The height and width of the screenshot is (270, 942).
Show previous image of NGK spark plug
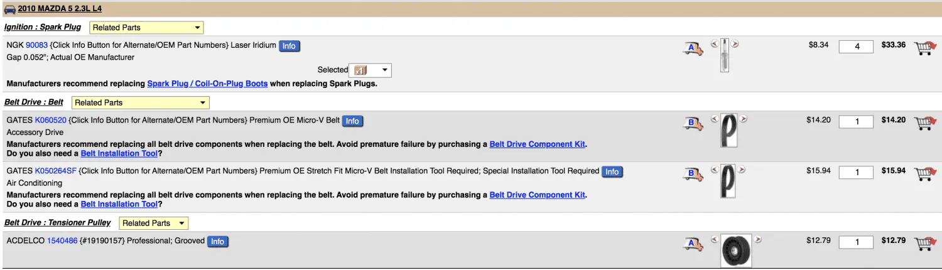pyautogui.click(x=714, y=43)
